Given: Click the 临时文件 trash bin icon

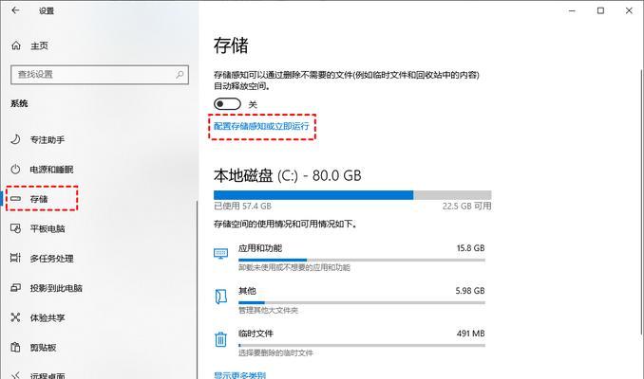Looking at the screenshot, I should (x=220, y=339).
